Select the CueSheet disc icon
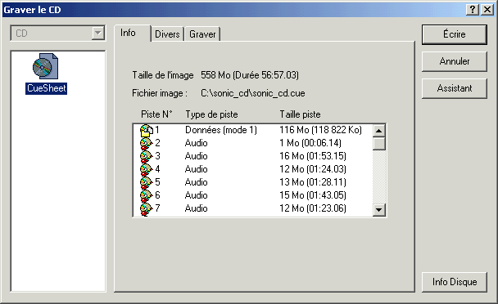This screenshot has height=304, width=498. (x=45, y=66)
